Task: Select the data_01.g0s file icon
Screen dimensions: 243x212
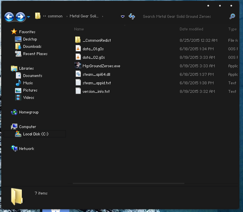Action: [x=78, y=48]
